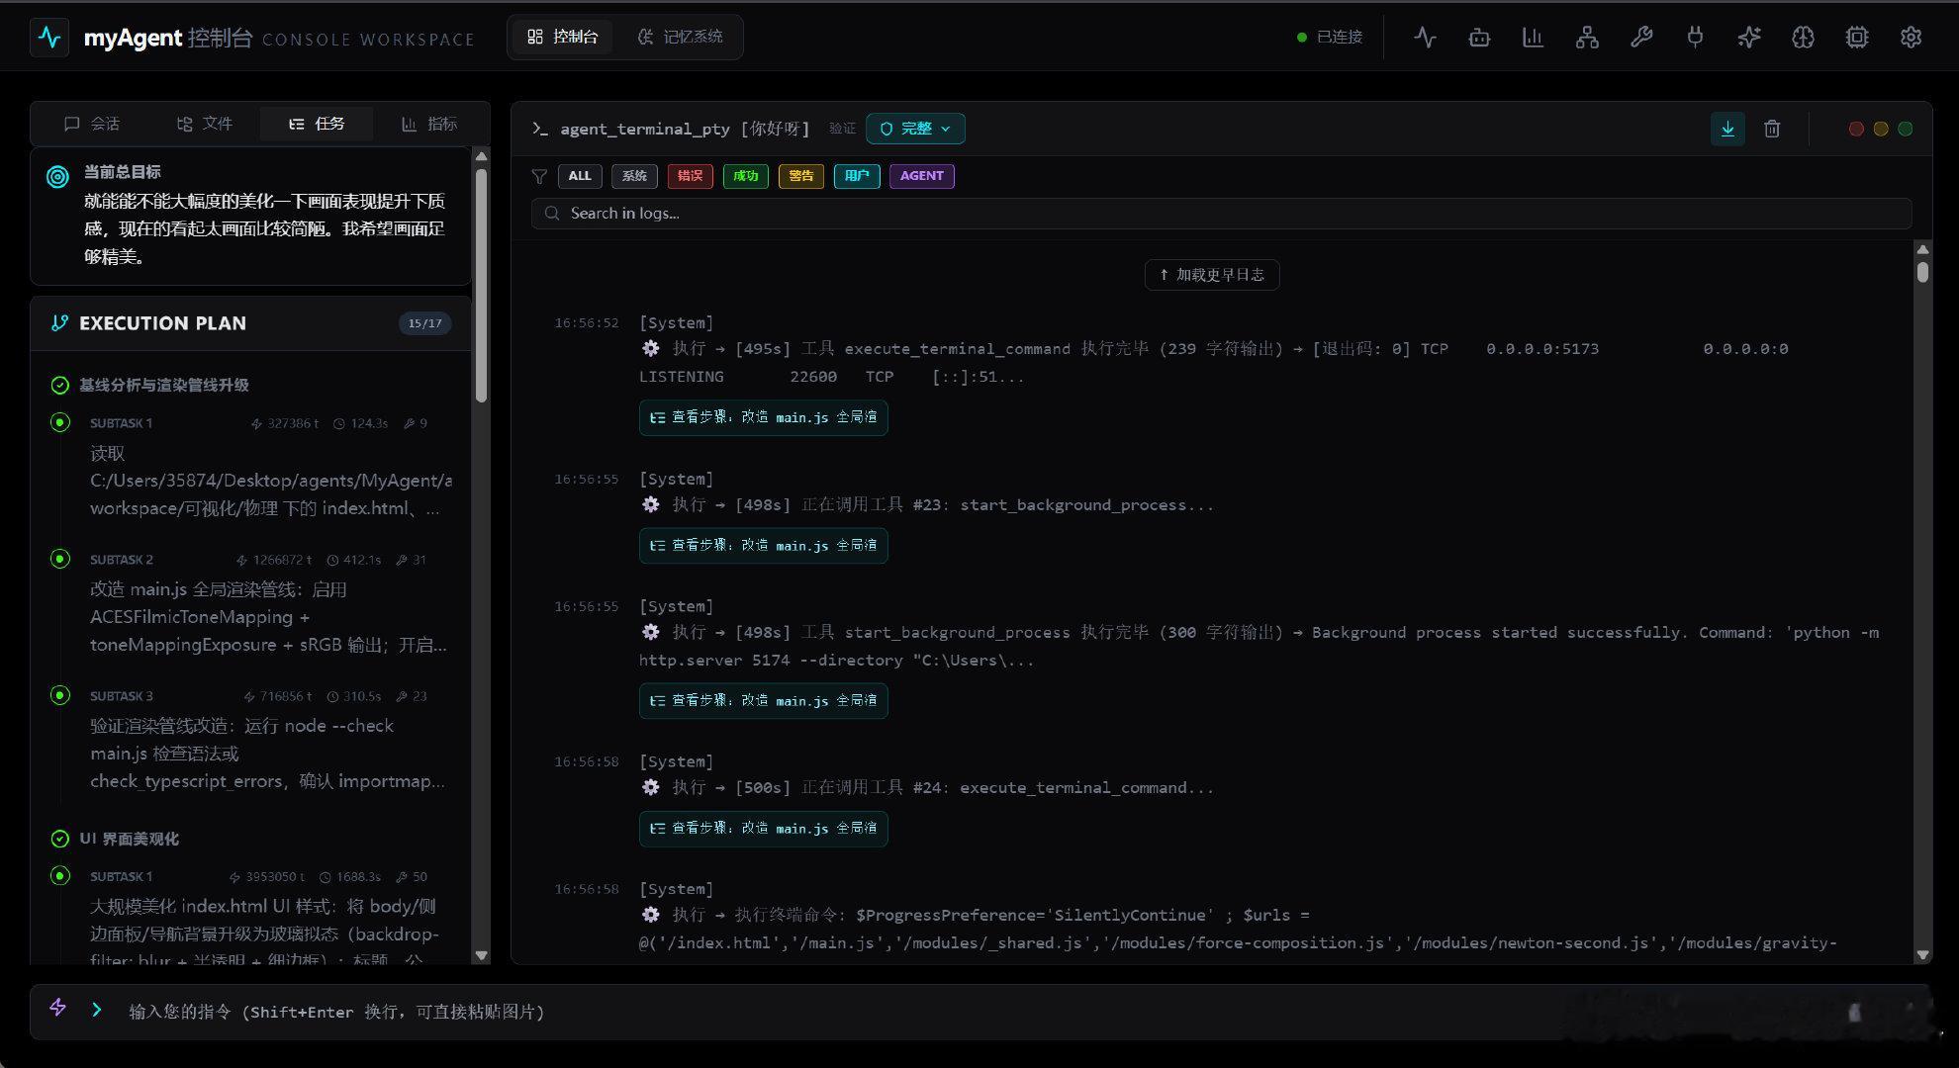Toggle the 警告 log filter
The width and height of the screenshot is (1959, 1068).
pyautogui.click(x=800, y=176)
